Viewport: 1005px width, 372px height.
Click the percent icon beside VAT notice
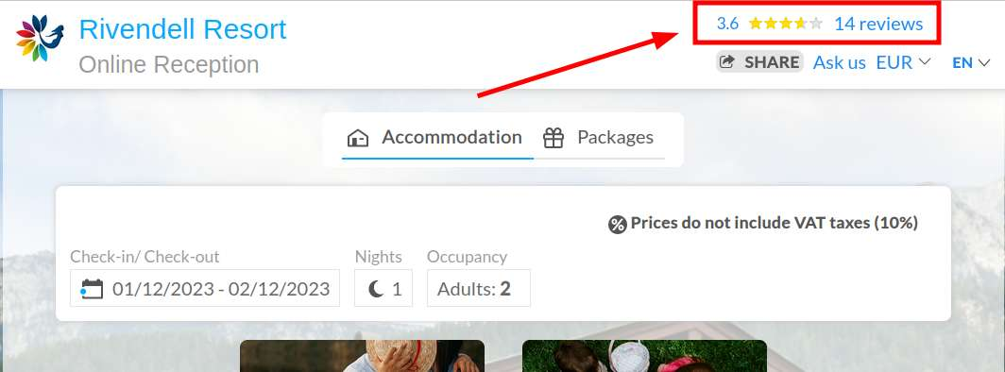coord(617,224)
